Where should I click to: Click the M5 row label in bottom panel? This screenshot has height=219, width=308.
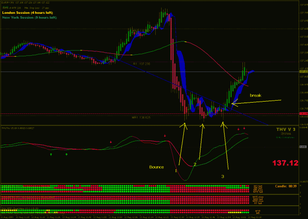pos(258,213)
